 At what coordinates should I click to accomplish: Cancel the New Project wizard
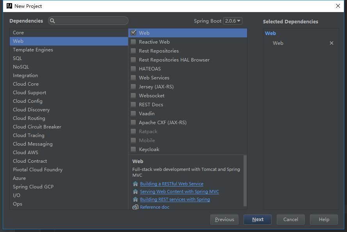point(290,220)
